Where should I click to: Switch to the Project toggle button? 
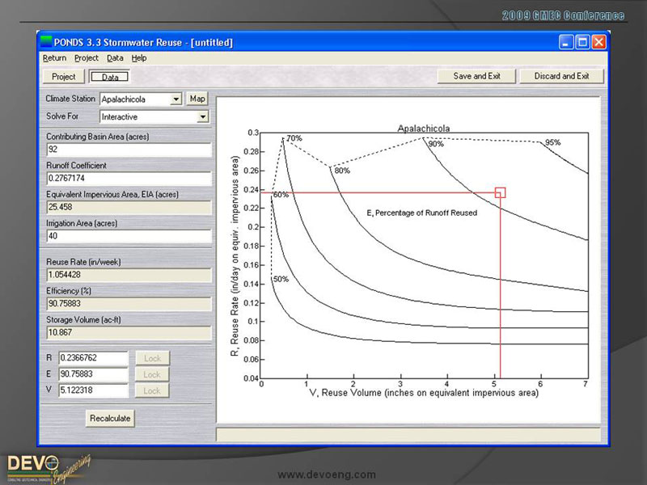click(63, 77)
